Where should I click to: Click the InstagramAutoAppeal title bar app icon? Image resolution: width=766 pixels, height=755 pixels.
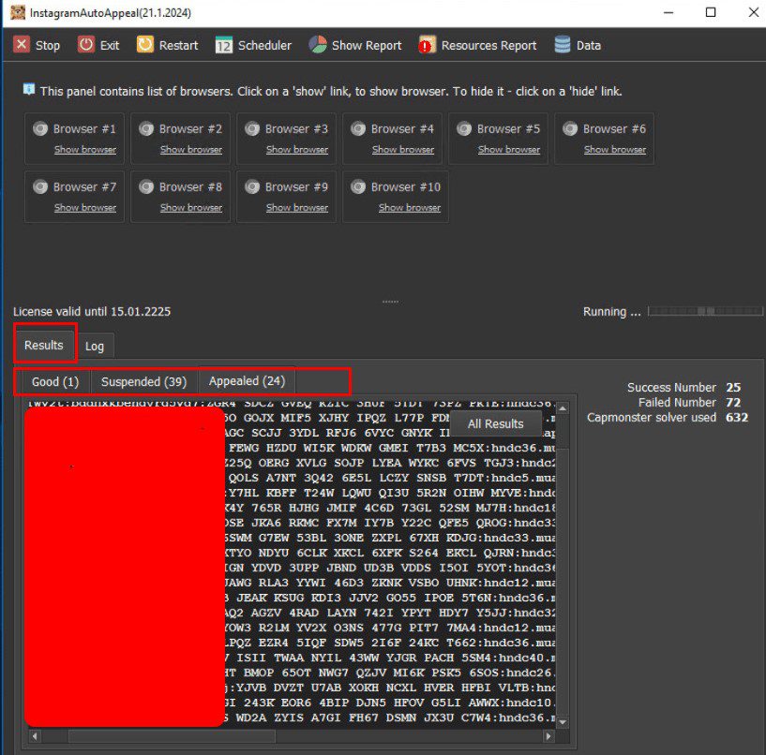pos(18,13)
